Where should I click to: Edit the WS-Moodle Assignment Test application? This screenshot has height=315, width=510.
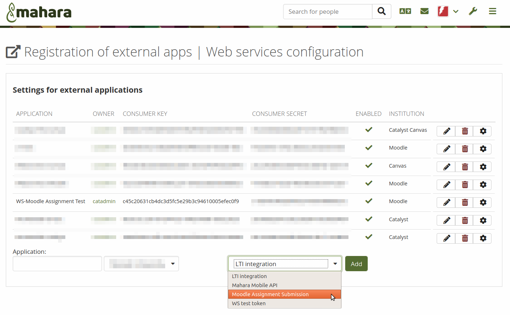point(446,202)
